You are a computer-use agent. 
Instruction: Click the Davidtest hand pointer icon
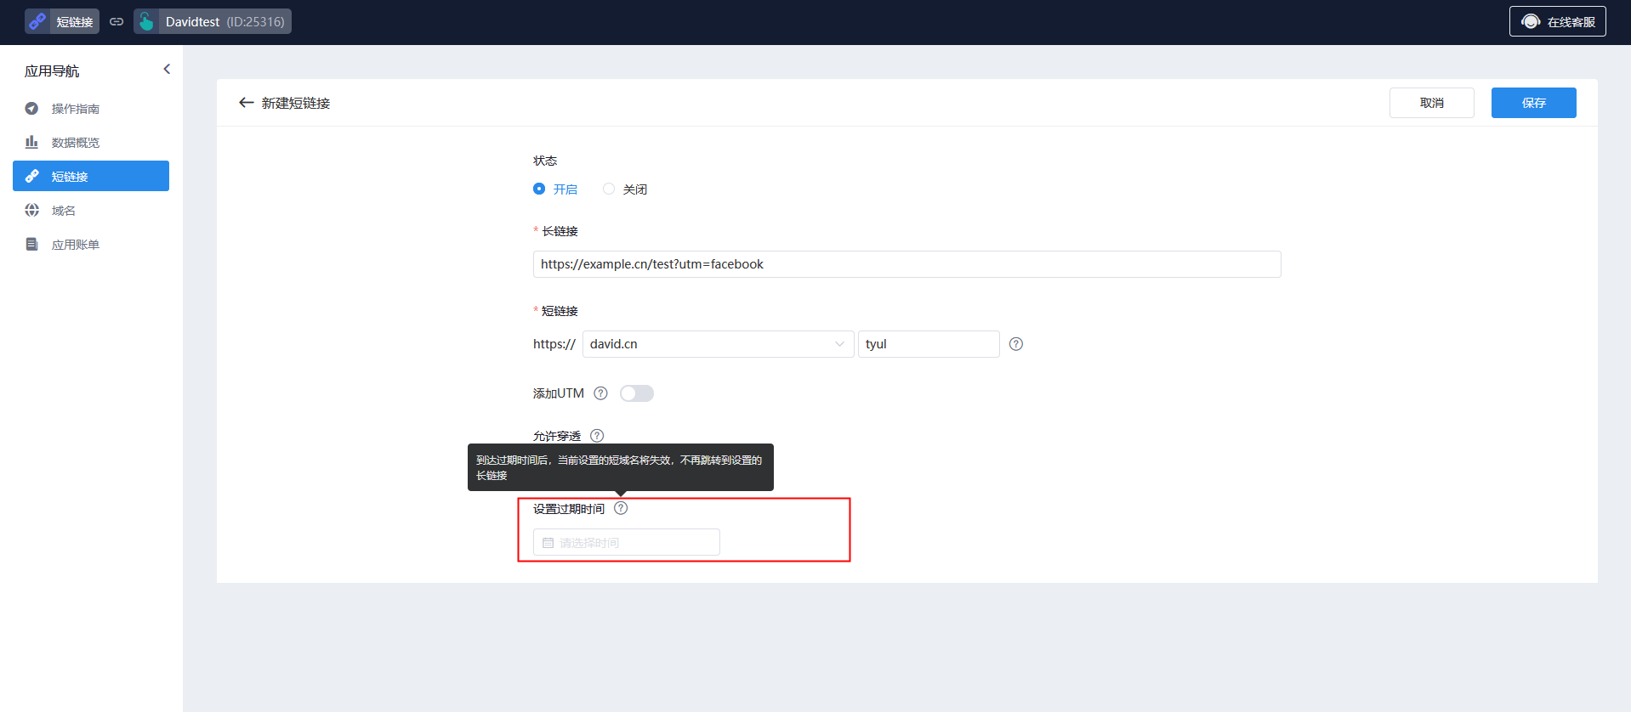tap(146, 21)
